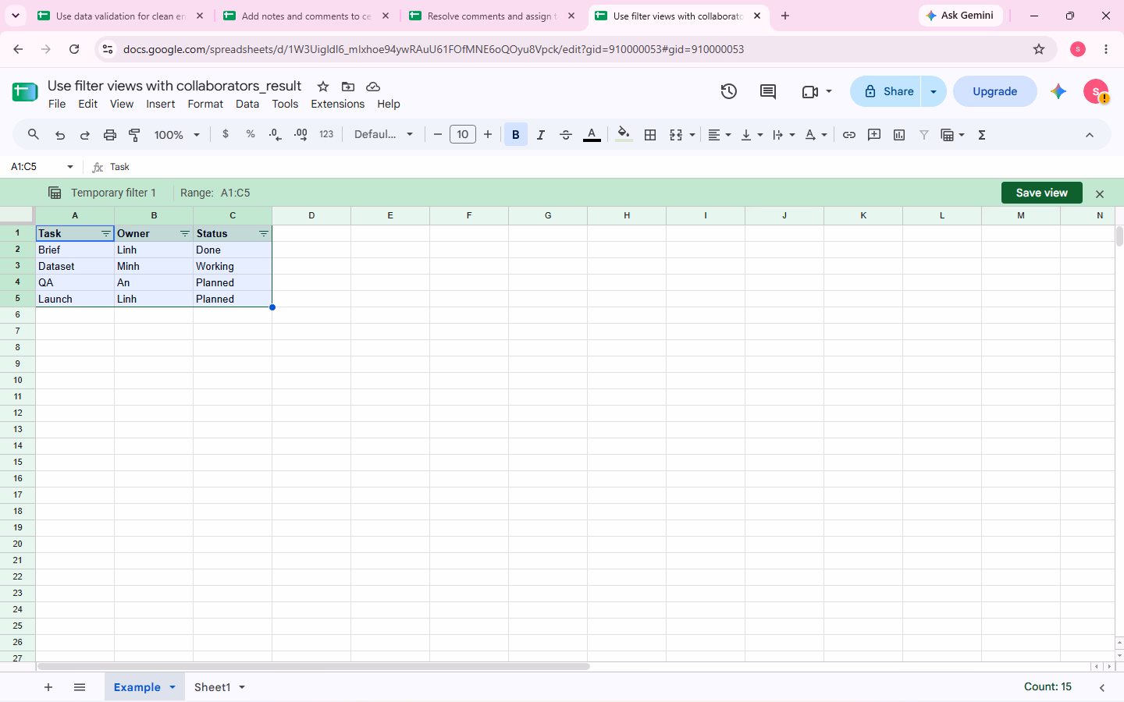This screenshot has width=1124, height=702.
Task: Add a new sheet
Action: (x=48, y=687)
